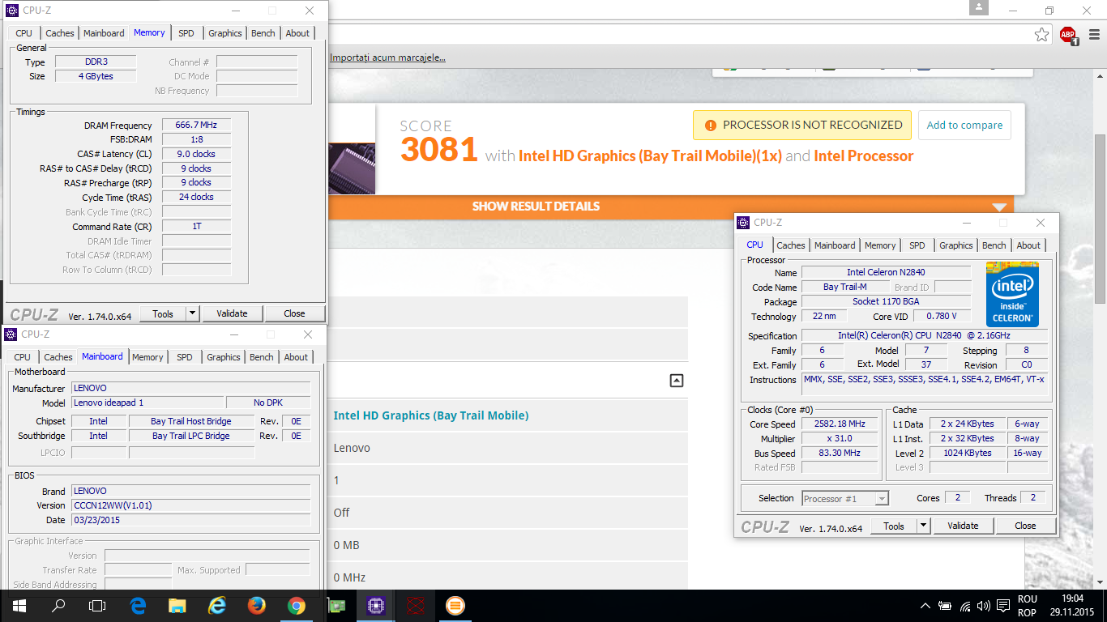Select CPU tab in Mainboard window
This screenshot has height=622, width=1107.
pyautogui.click(x=23, y=357)
